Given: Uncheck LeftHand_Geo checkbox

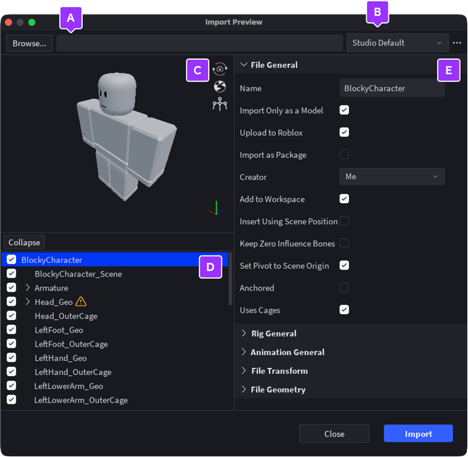Looking at the screenshot, I should coord(11,358).
